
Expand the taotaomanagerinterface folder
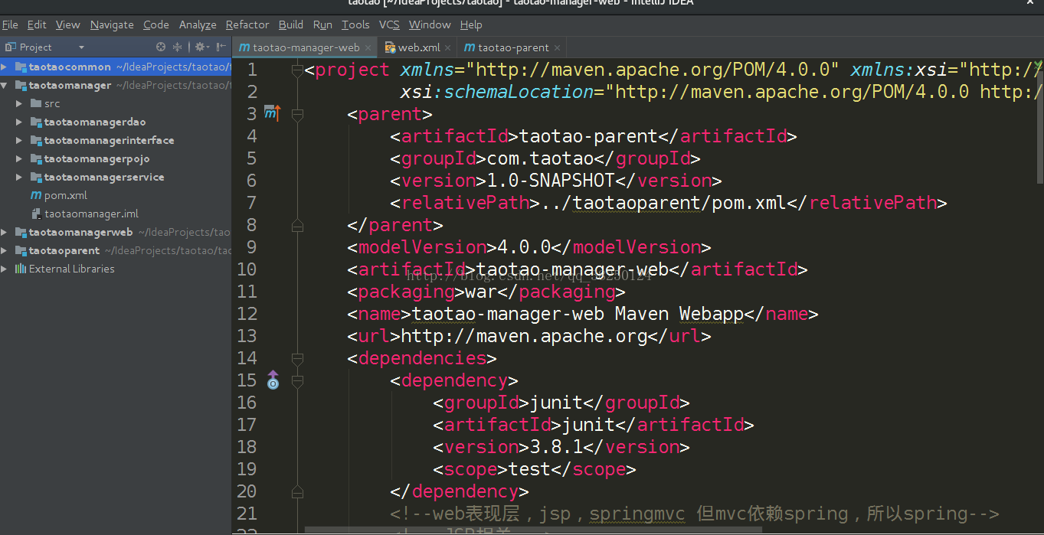click(x=19, y=140)
